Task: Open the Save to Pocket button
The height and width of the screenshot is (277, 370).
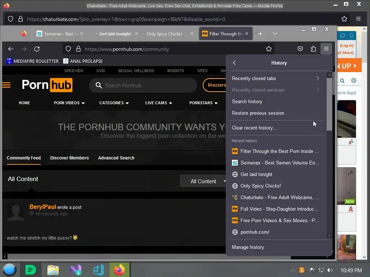Action: pyautogui.click(x=300, y=49)
